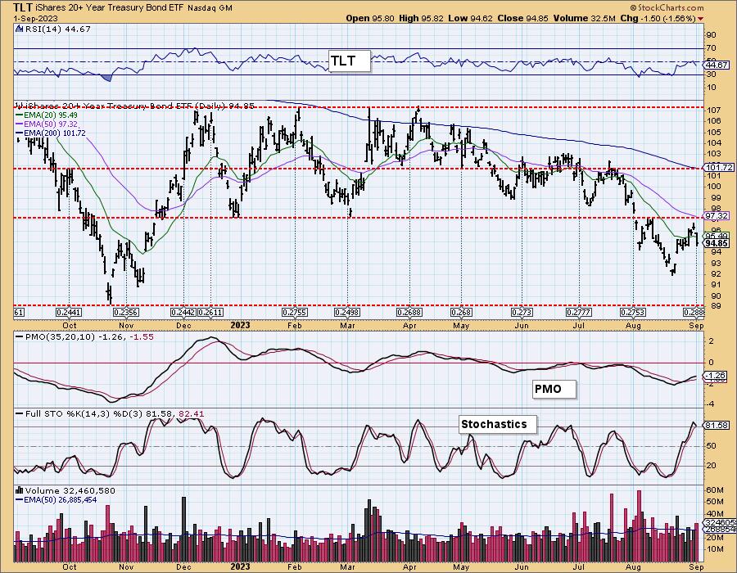Click the 0.2755 label above Feb
Screen dimensions: 737x573
click(295, 313)
